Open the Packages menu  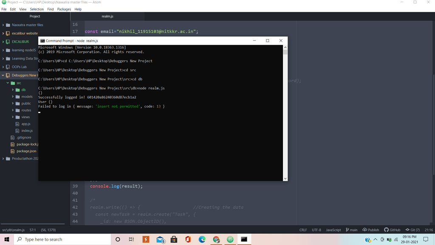pyautogui.click(x=64, y=9)
